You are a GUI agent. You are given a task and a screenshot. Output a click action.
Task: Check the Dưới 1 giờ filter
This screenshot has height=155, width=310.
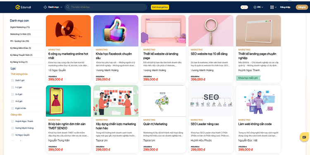point(13,81)
